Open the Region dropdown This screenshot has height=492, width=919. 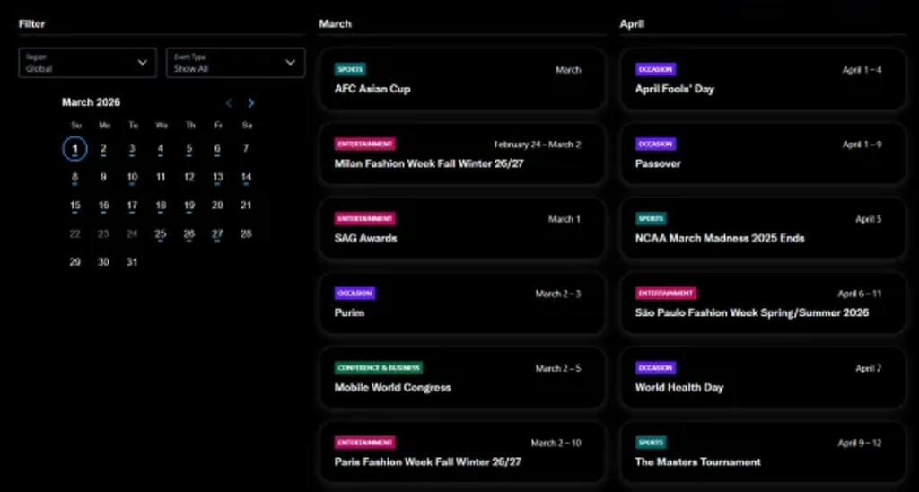87,63
